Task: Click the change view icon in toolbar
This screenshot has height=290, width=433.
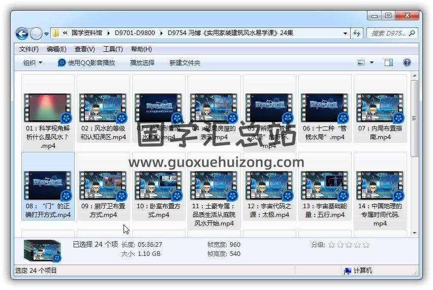Action: pyautogui.click(x=361, y=62)
